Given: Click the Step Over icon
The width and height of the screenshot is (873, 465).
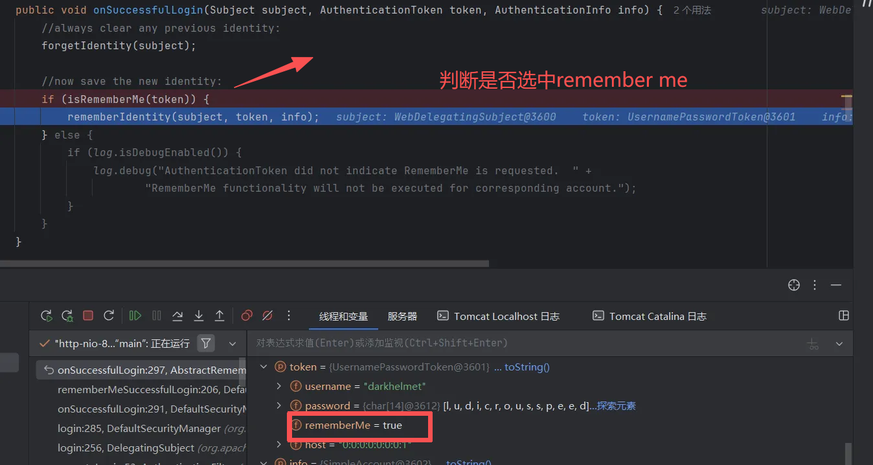Looking at the screenshot, I should pos(177,316).
